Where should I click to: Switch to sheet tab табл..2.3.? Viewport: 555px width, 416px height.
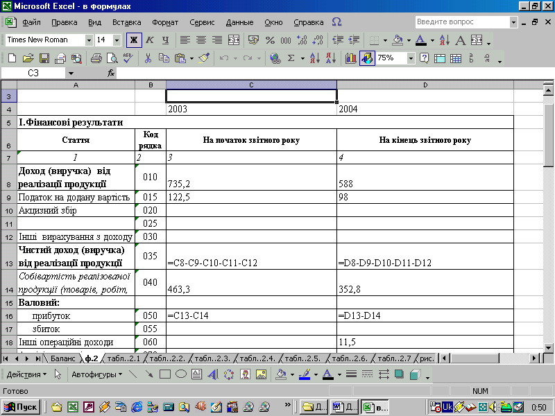213,358
